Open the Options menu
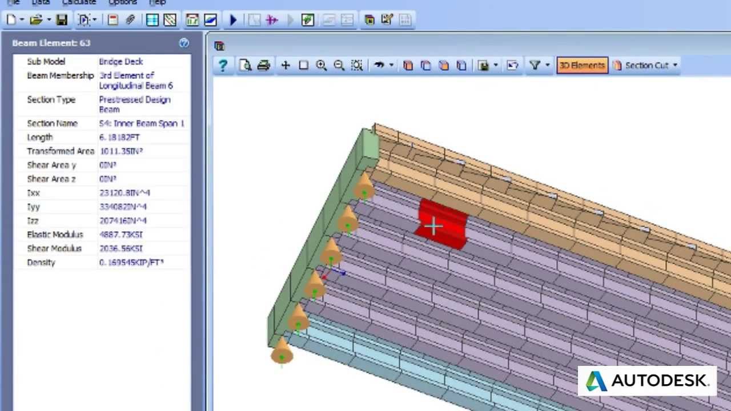Image resolution: width=731 pixels, height=411 pixels. click(x=122, y=2)
